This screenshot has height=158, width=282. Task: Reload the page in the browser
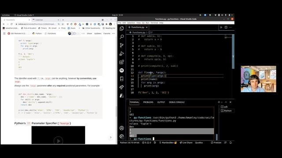pos(11,24)
